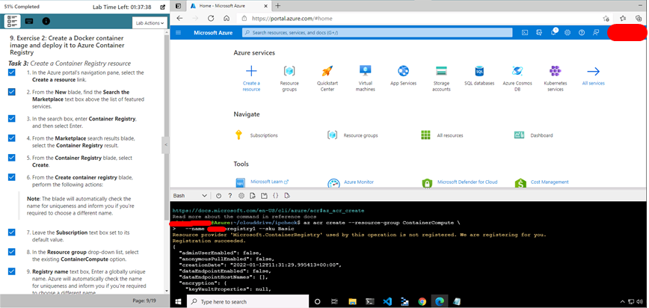Open Kubernetes services icon
Screen dimensions: 649x308
pyautogui.click(x=556, y=71)
